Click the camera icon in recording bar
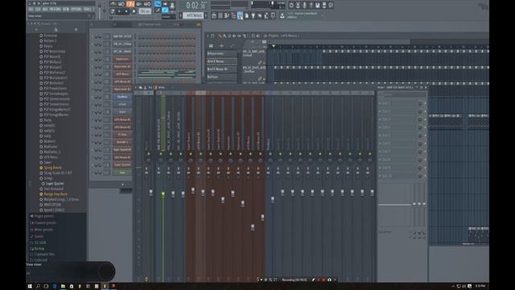This screenshot has width=515, height=290. pos(329,280)
